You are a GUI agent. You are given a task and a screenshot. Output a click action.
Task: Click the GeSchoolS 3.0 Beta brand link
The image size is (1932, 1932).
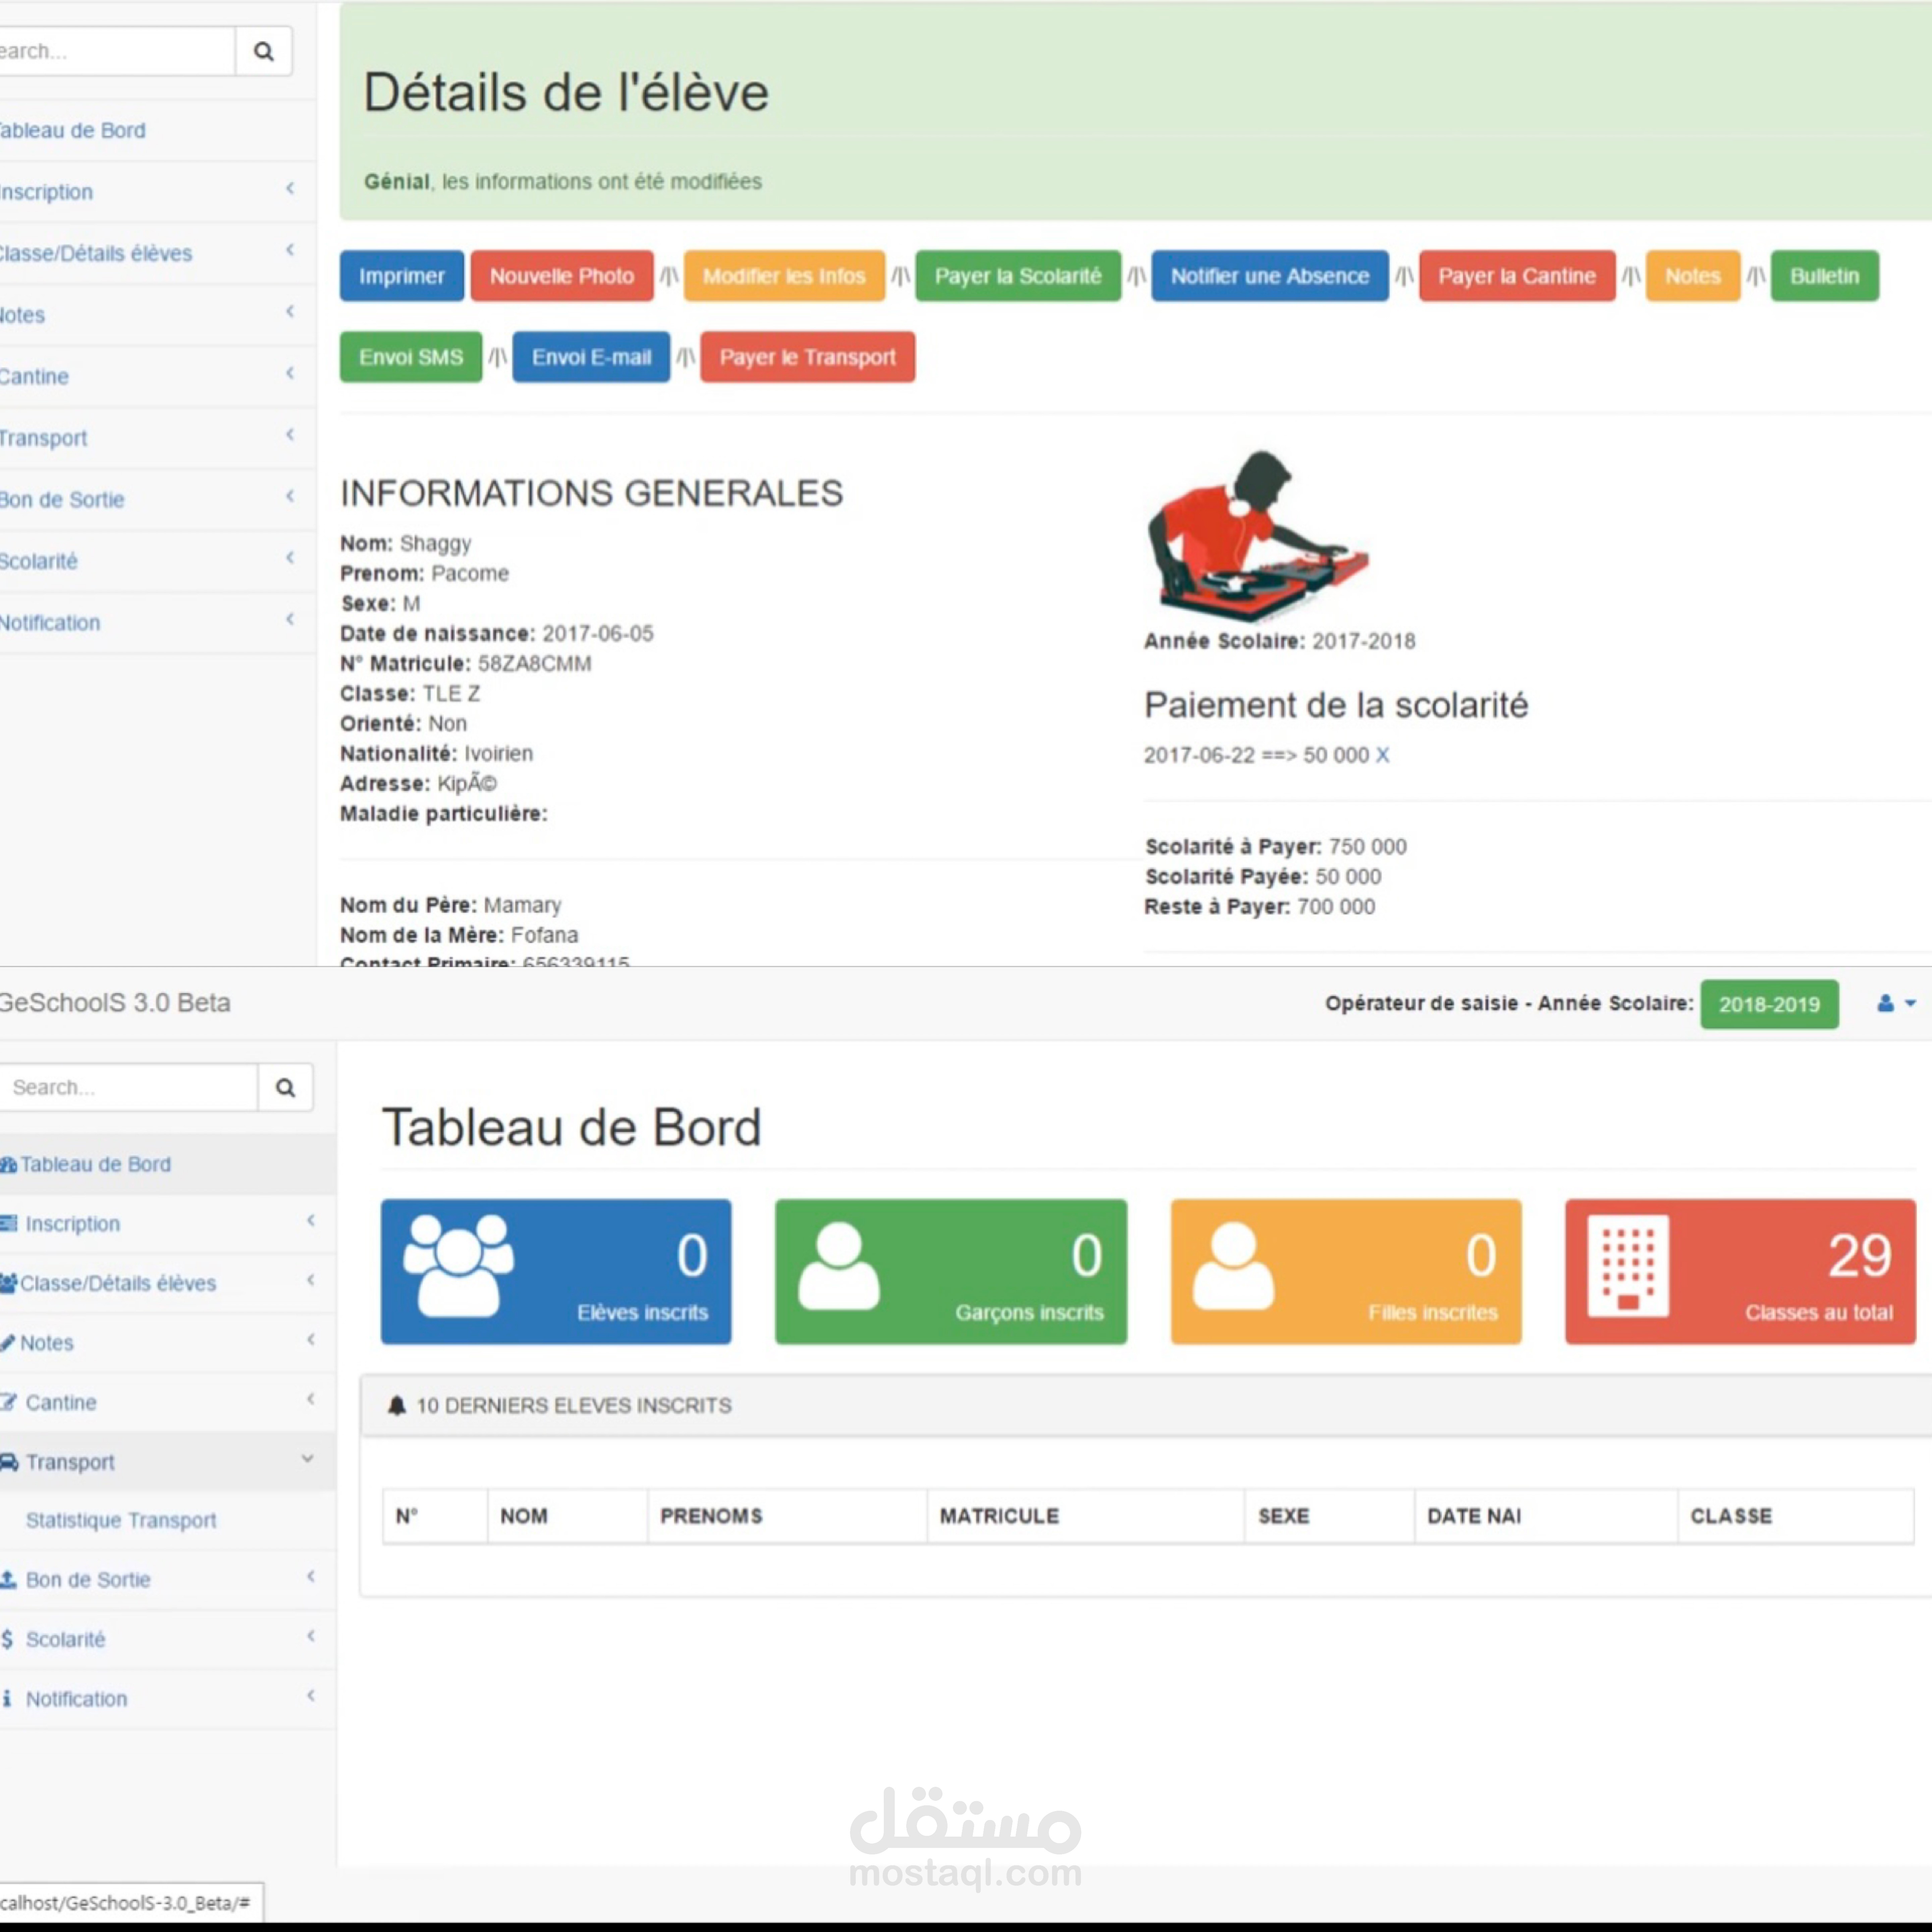pos(115,1003)
